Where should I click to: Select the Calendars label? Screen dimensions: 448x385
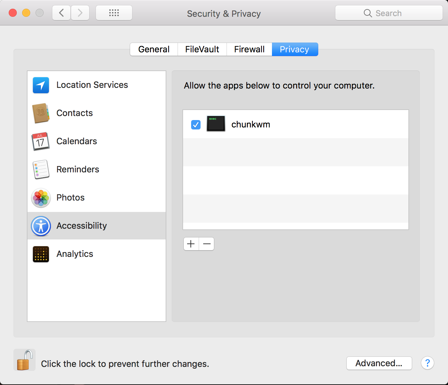pyautogui.click(x=77, y=141)
